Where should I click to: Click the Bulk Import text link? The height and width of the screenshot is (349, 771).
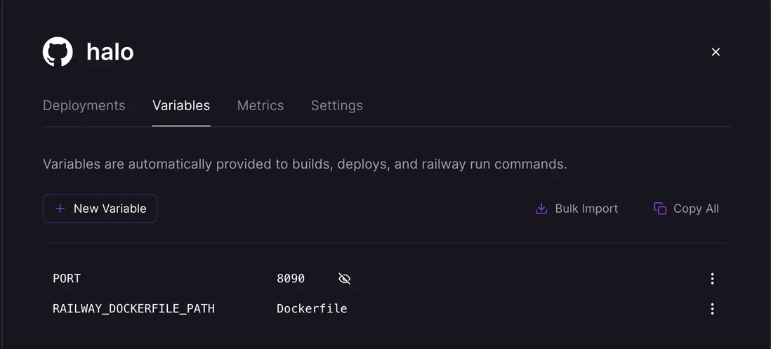(586, 209)
